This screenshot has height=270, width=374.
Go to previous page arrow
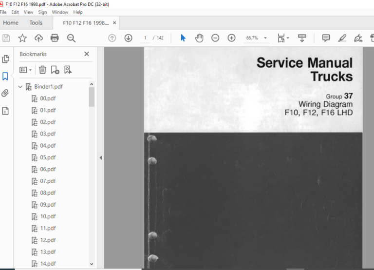point(112,38)
